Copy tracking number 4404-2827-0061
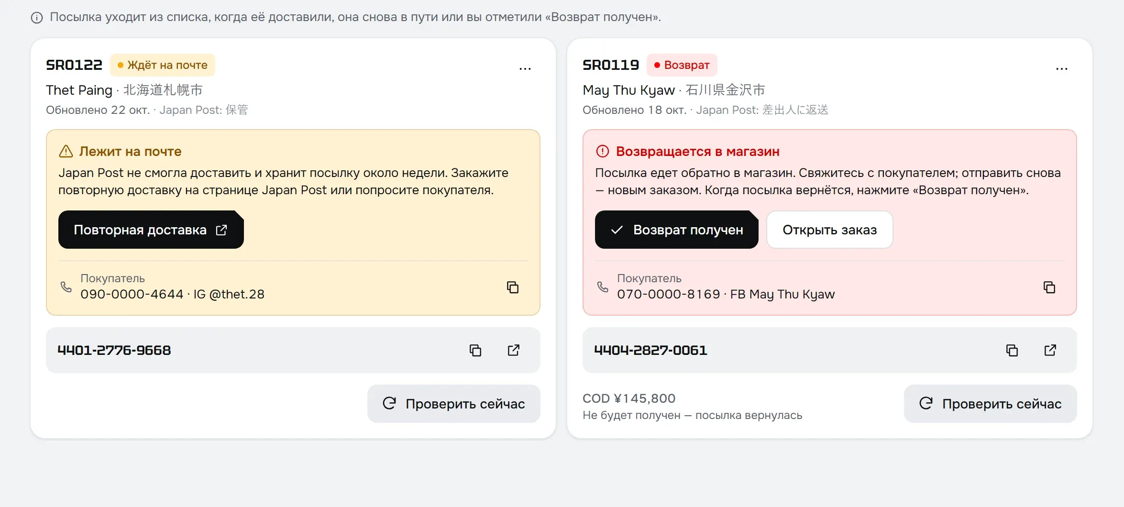 click(x=1012, y=350)
